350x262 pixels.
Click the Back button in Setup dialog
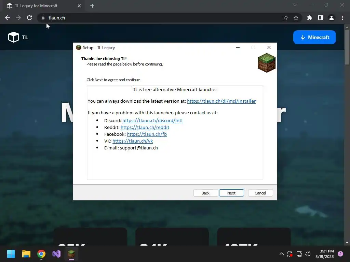pos(205,193)
